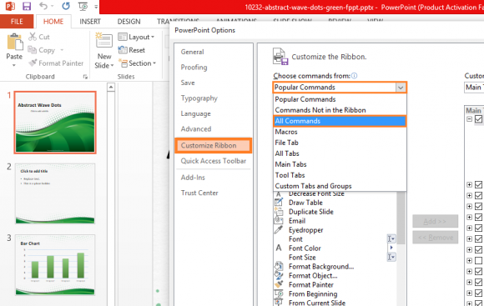484x306 pixels.
Task: Select Format Painter icon in commands list
Action: 279,284
